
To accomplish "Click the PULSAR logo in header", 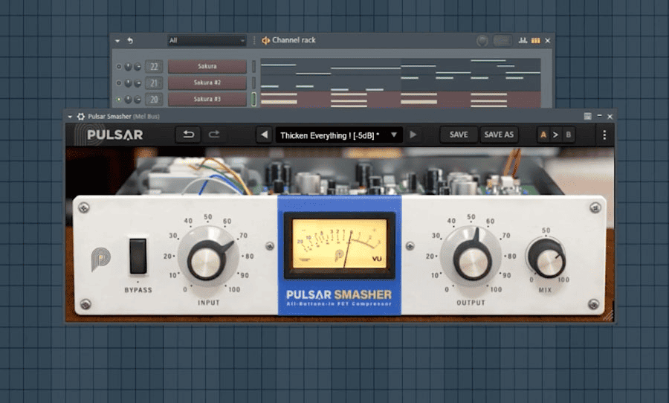I will (x=114, y=135).
